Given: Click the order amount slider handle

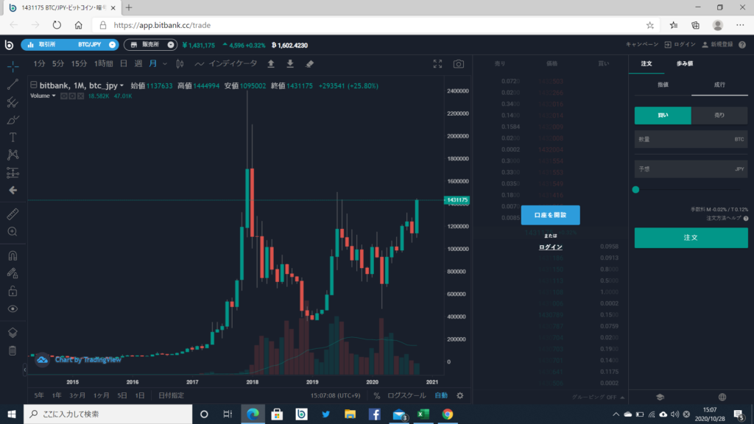Looking at the screenshot, I should tap(635, 190).
